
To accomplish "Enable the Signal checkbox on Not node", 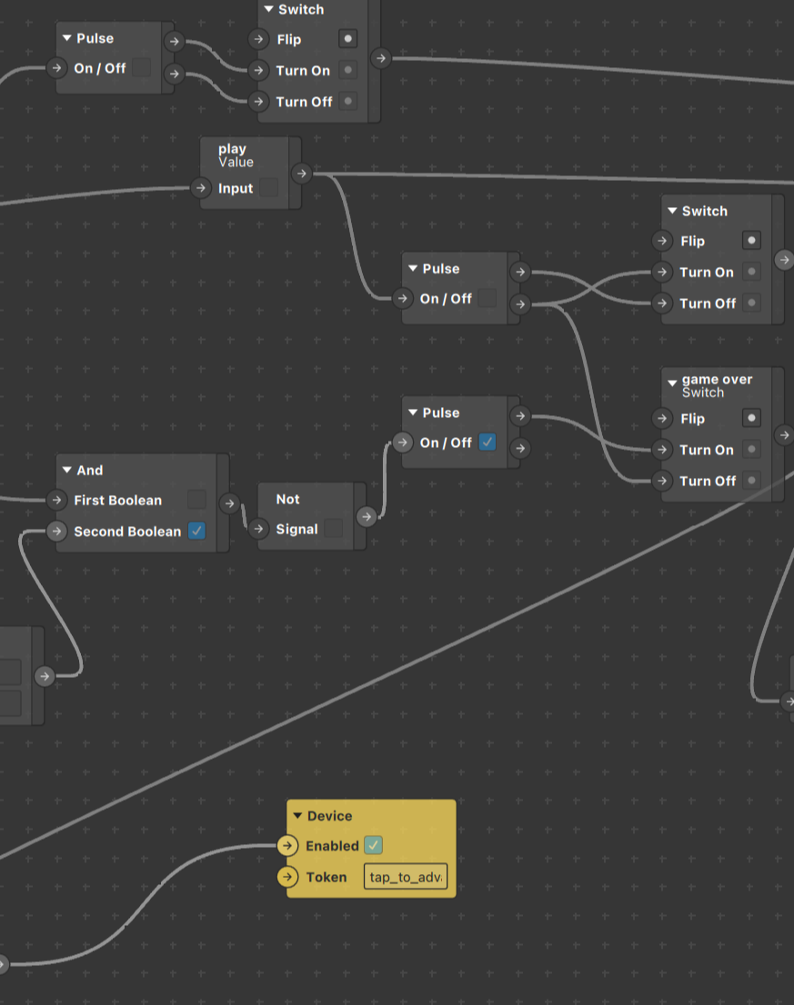I will (x=334, y=529).
